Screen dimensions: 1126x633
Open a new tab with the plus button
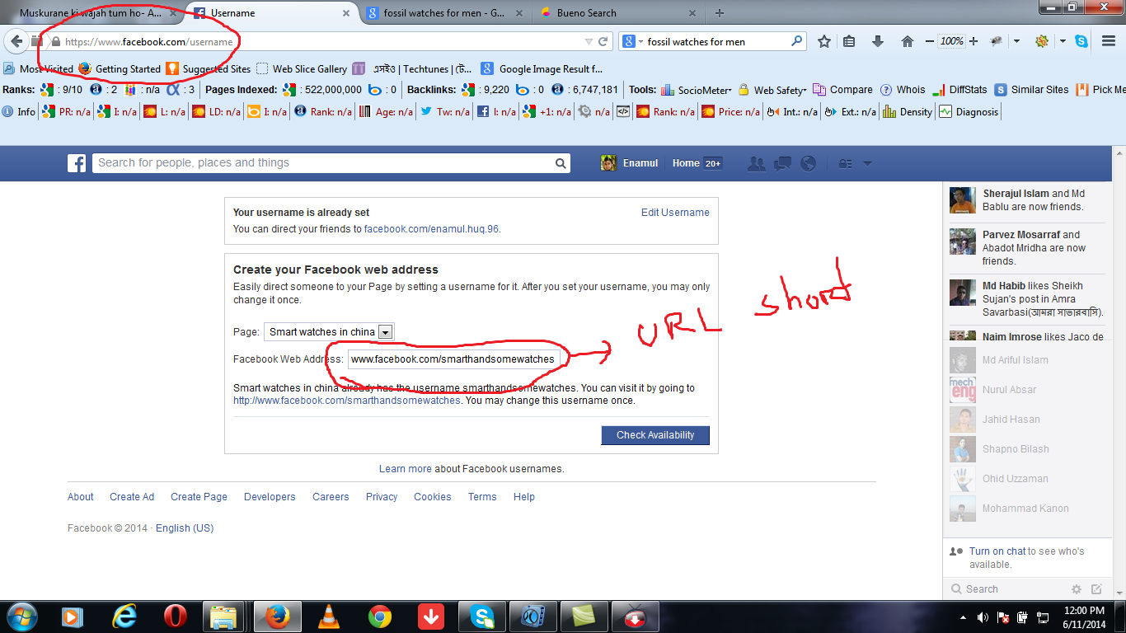[720, 13]
